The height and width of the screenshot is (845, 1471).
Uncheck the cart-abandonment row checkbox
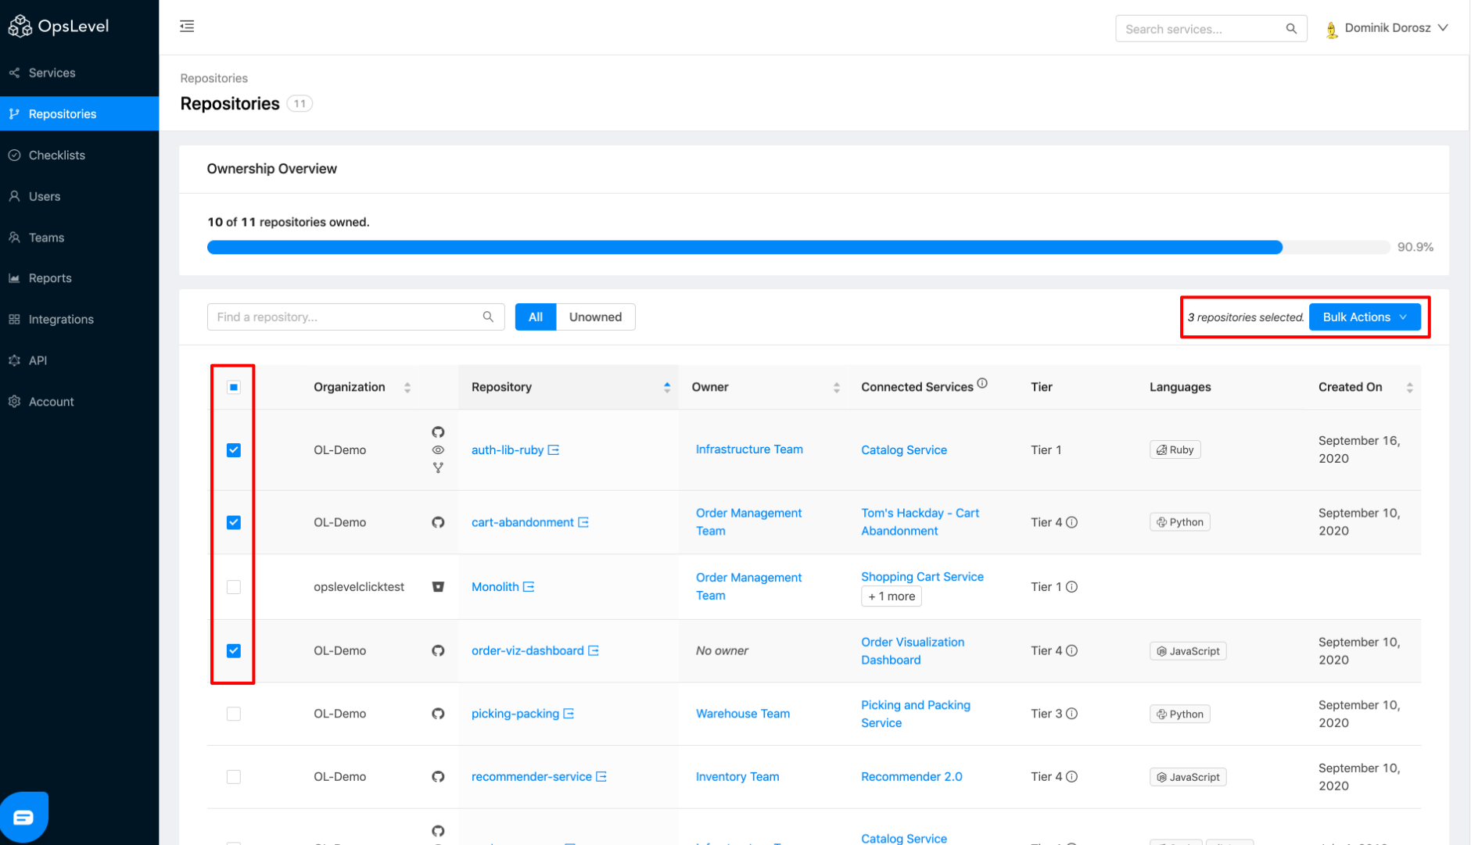[234, 522]
